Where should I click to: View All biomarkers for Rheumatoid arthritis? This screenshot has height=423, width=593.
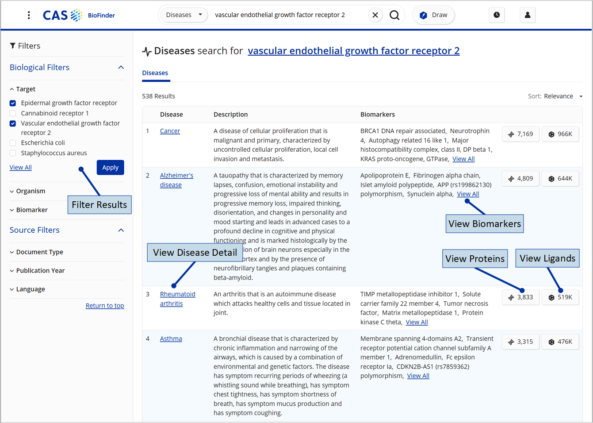[417, 322]
